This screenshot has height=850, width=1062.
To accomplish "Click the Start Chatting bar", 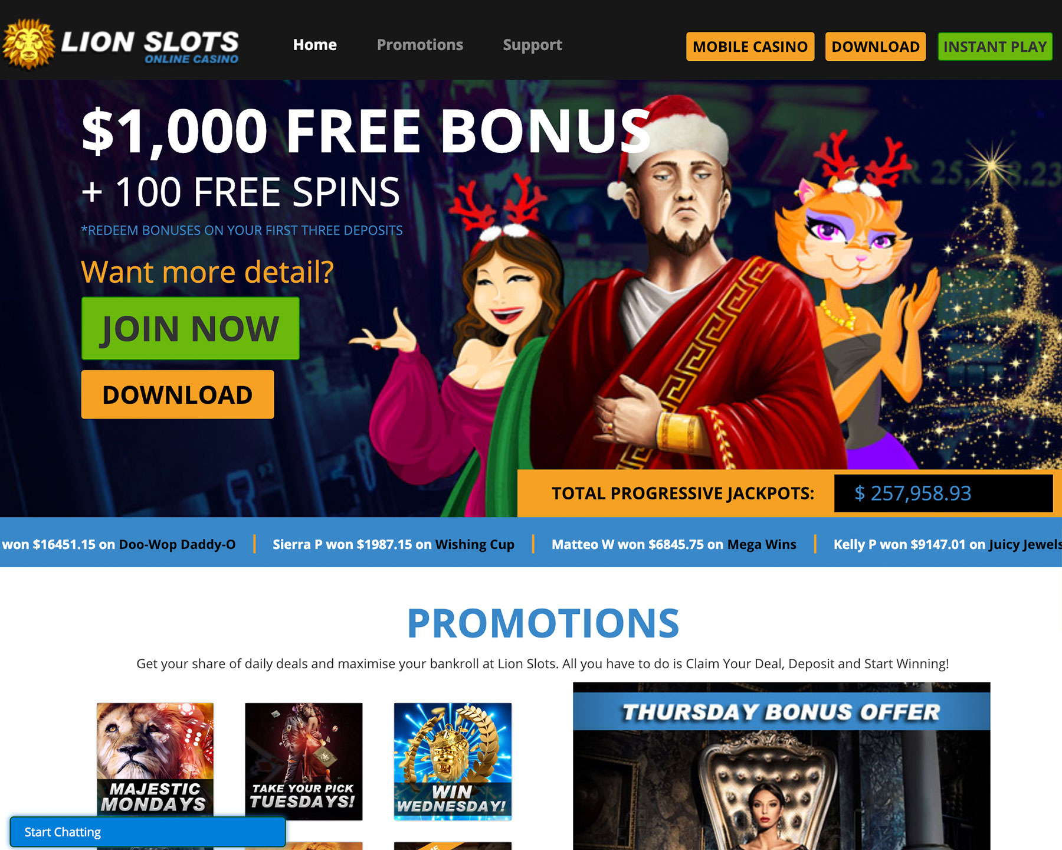I will (x=147, y=832).
